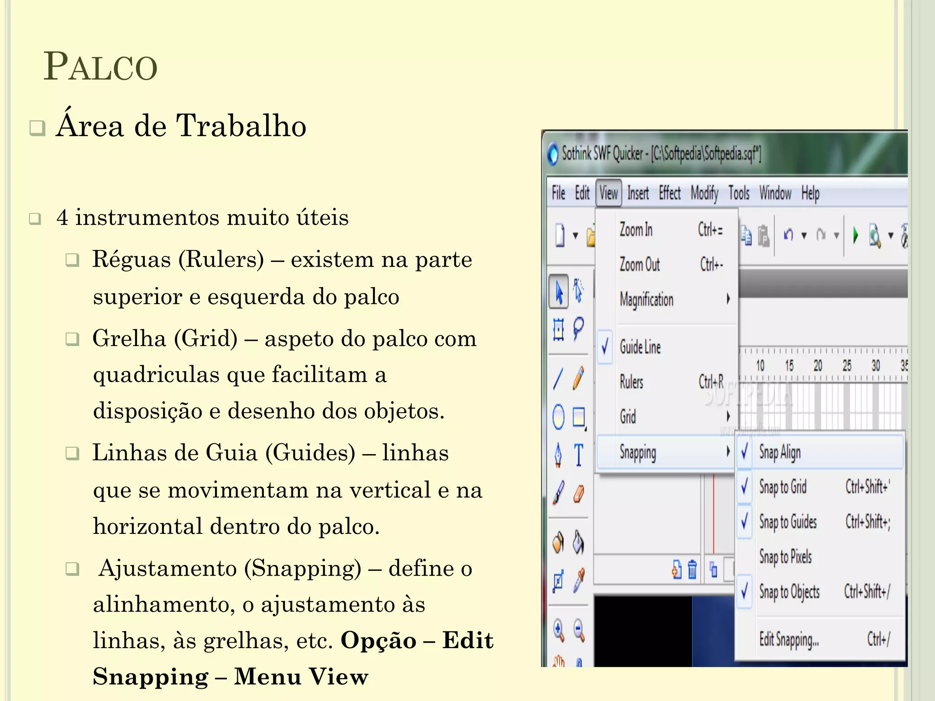
Task: Click the Preview movie toolbar icon
Action: [875, 236]
